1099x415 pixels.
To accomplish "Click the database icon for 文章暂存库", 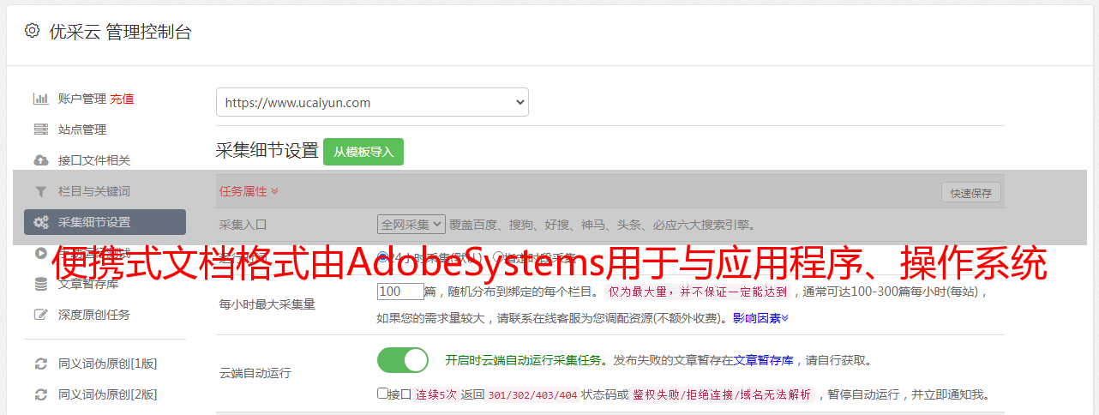I will pyautogui.click(x=40, y=284).
